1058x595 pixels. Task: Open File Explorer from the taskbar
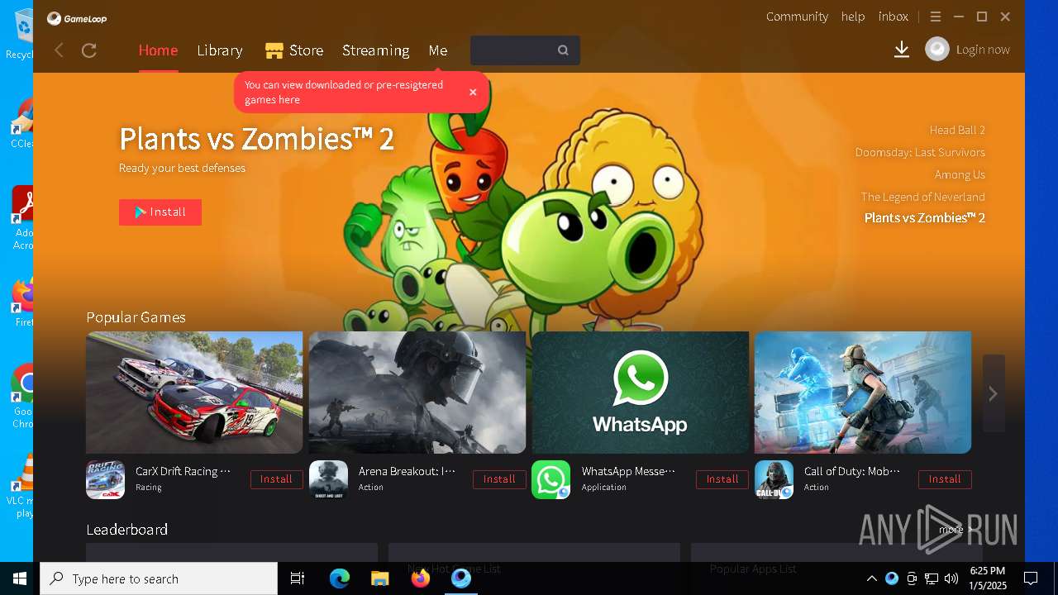[x=379, y=578]
